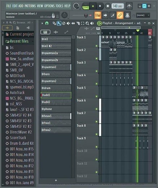The image size is (158, 188).
Task: Click the green Playlist arrangement icon
Action: point(99,23)
